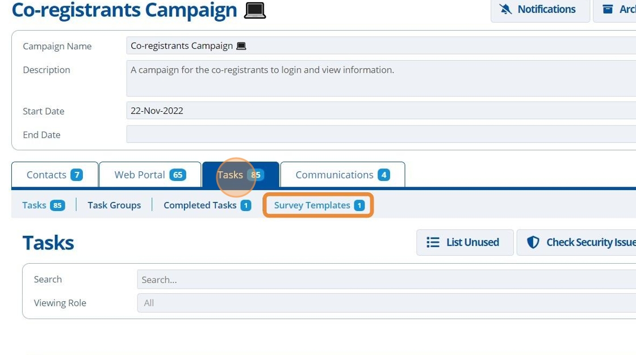636x355 pixels.
Task: Click the Archive box icon
Action: pos(608,9)
